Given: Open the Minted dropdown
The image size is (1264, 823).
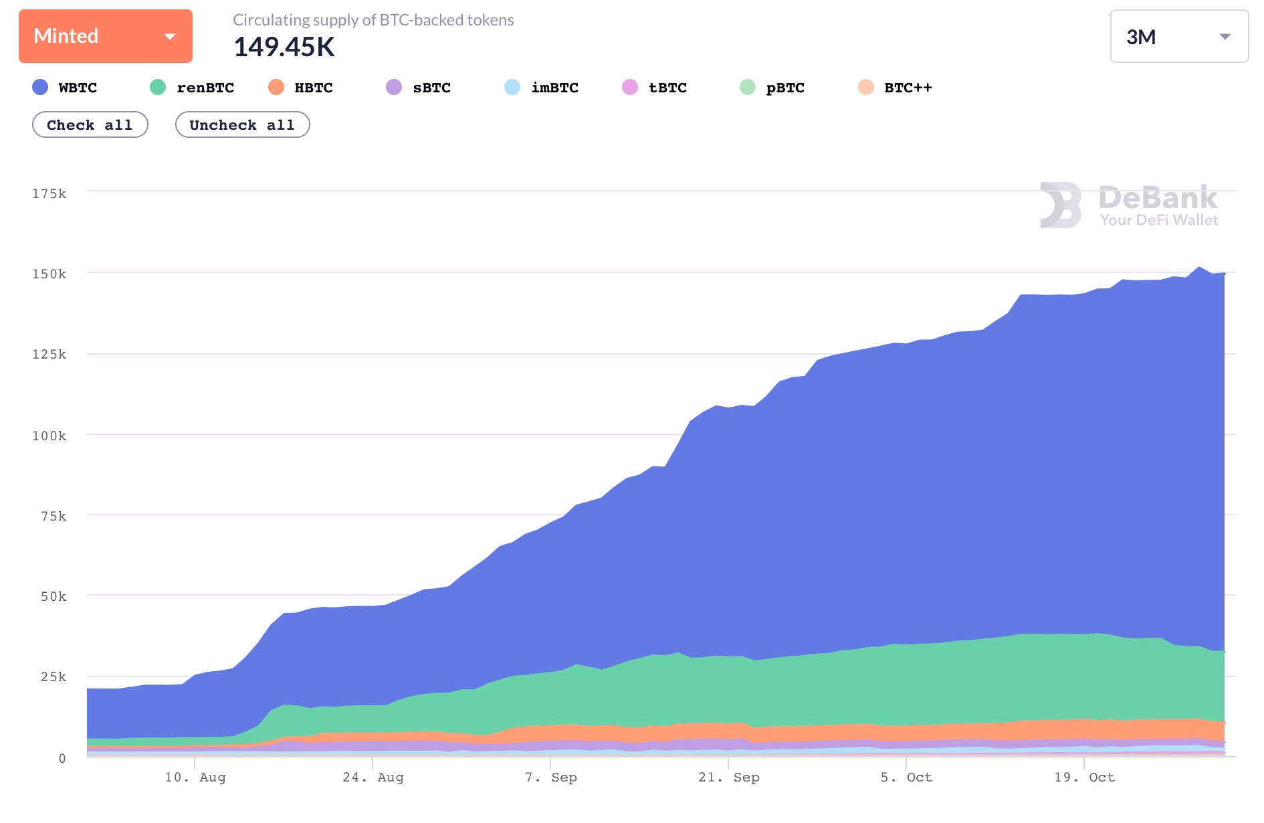Looking at the screenshot, I should click(106, 36).
